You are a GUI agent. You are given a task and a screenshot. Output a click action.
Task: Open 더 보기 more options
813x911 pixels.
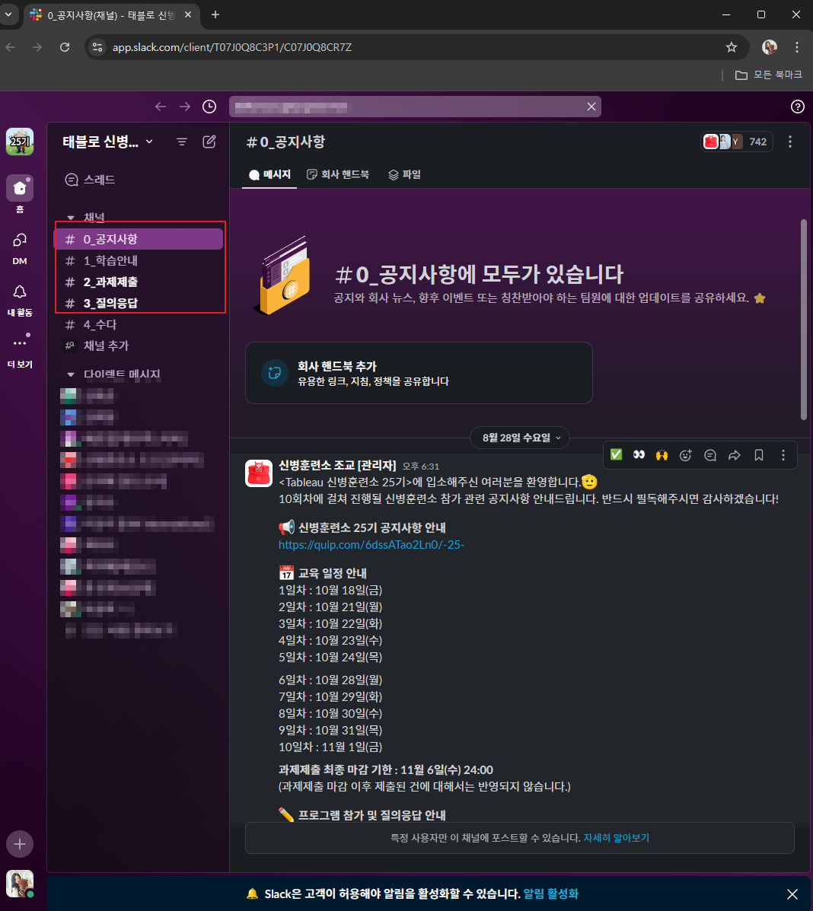pos(20,343)
